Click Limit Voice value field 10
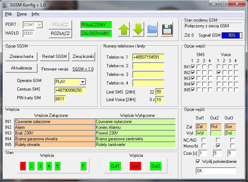The height and width of the screenshot is (182, 248). click(160, 99)
